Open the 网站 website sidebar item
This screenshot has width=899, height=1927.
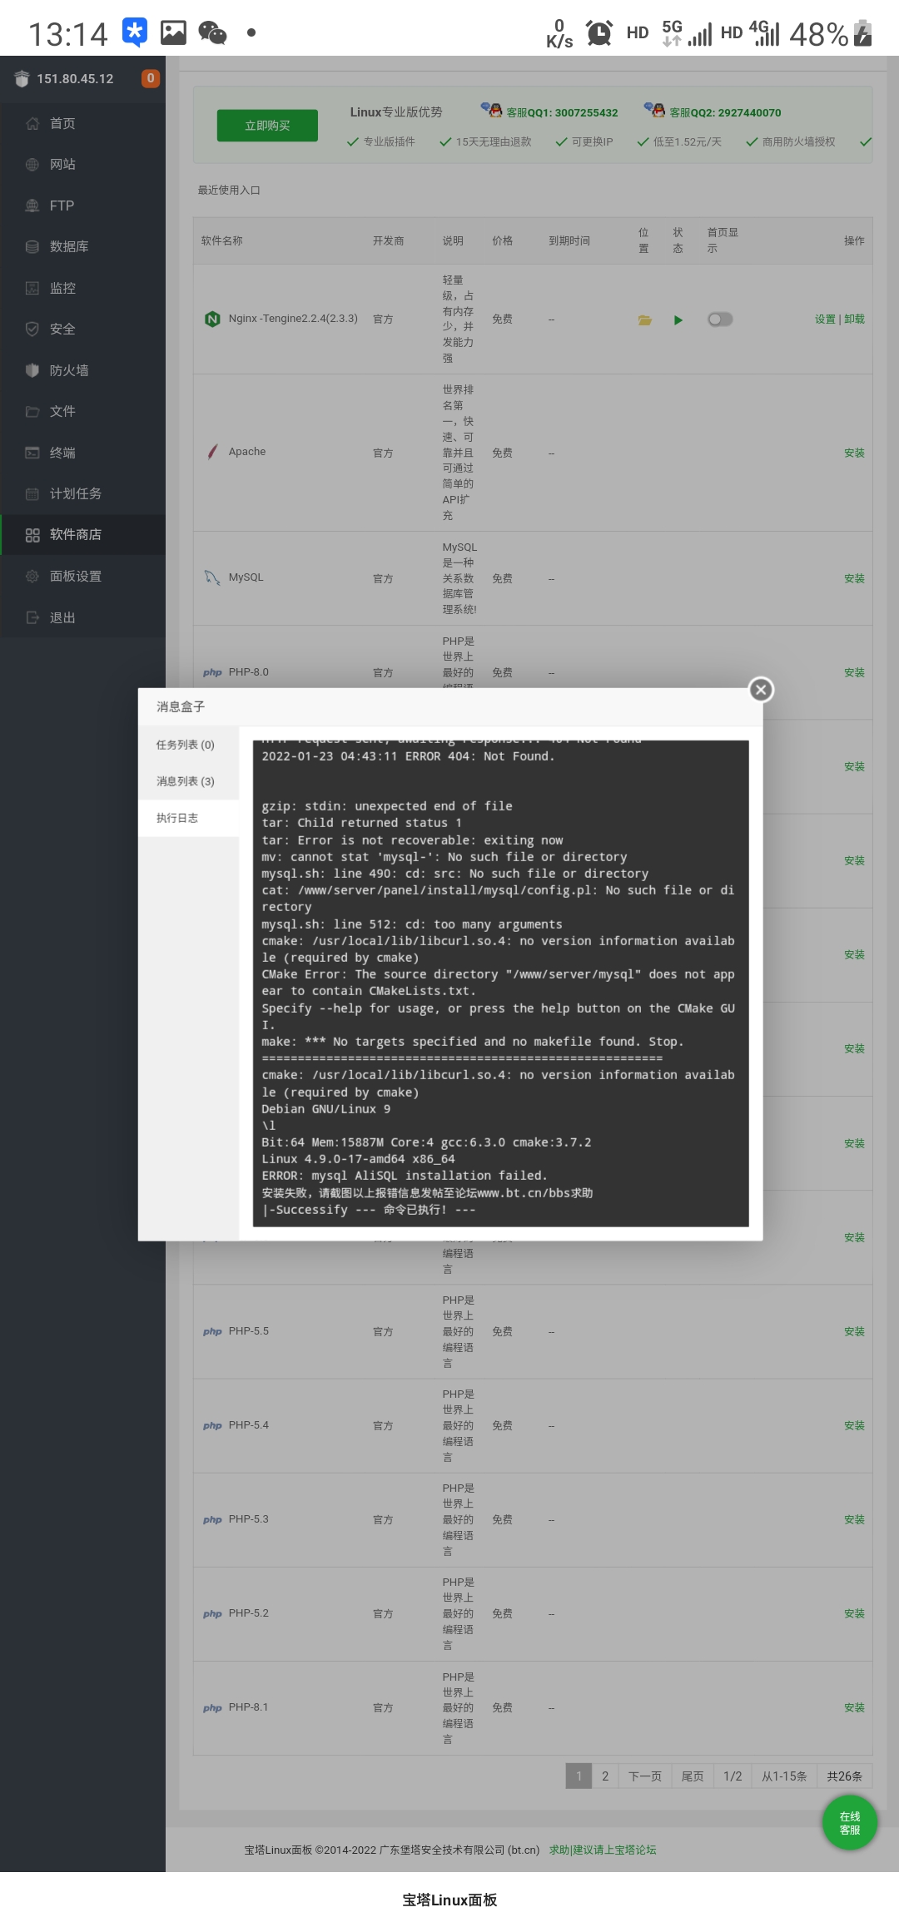pyautogui.click(x=82, y=165)
